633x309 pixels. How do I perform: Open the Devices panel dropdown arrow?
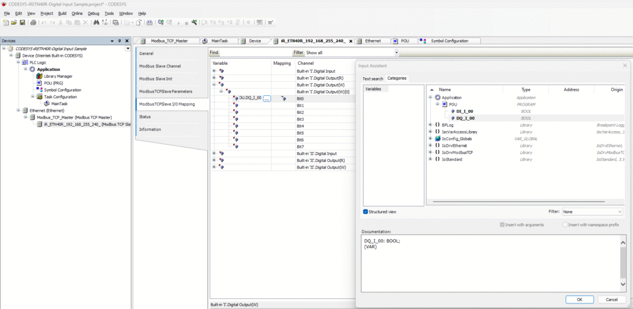point(113,41)
